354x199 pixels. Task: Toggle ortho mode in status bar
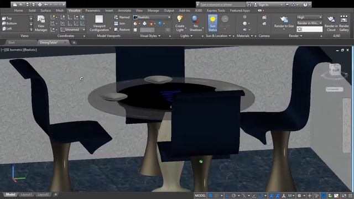tap(227, 196)
